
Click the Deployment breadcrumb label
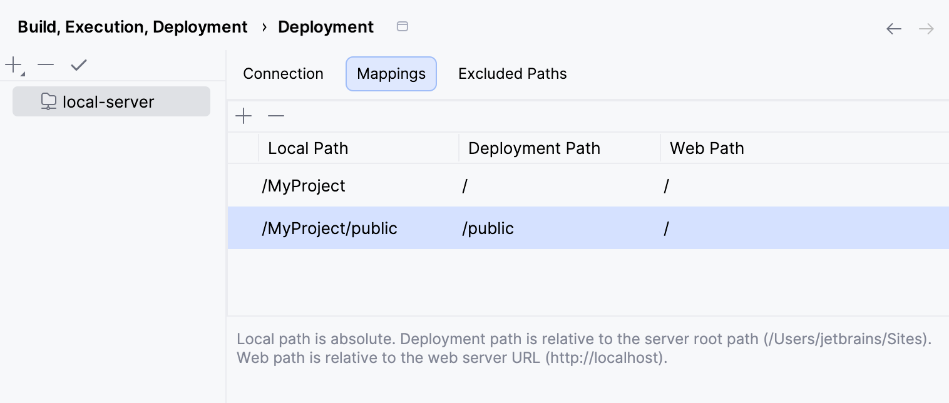tap(326, 27)
